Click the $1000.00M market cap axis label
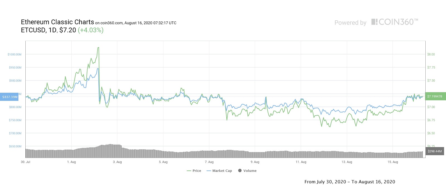446x195 pixels. pyautogui.click(x=14, y=54)
